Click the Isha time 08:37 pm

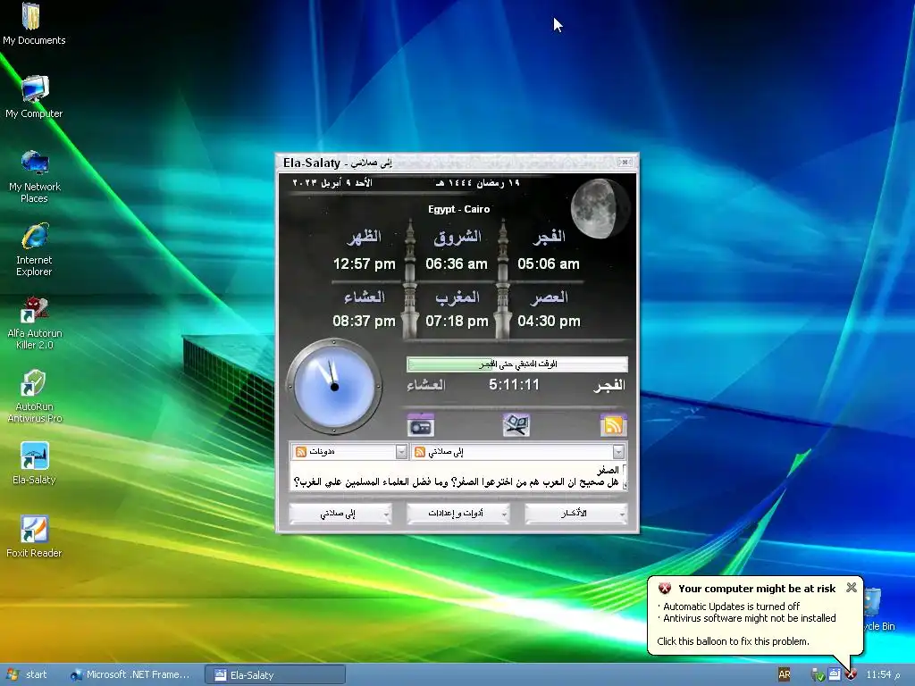click(x=365, y=321)
